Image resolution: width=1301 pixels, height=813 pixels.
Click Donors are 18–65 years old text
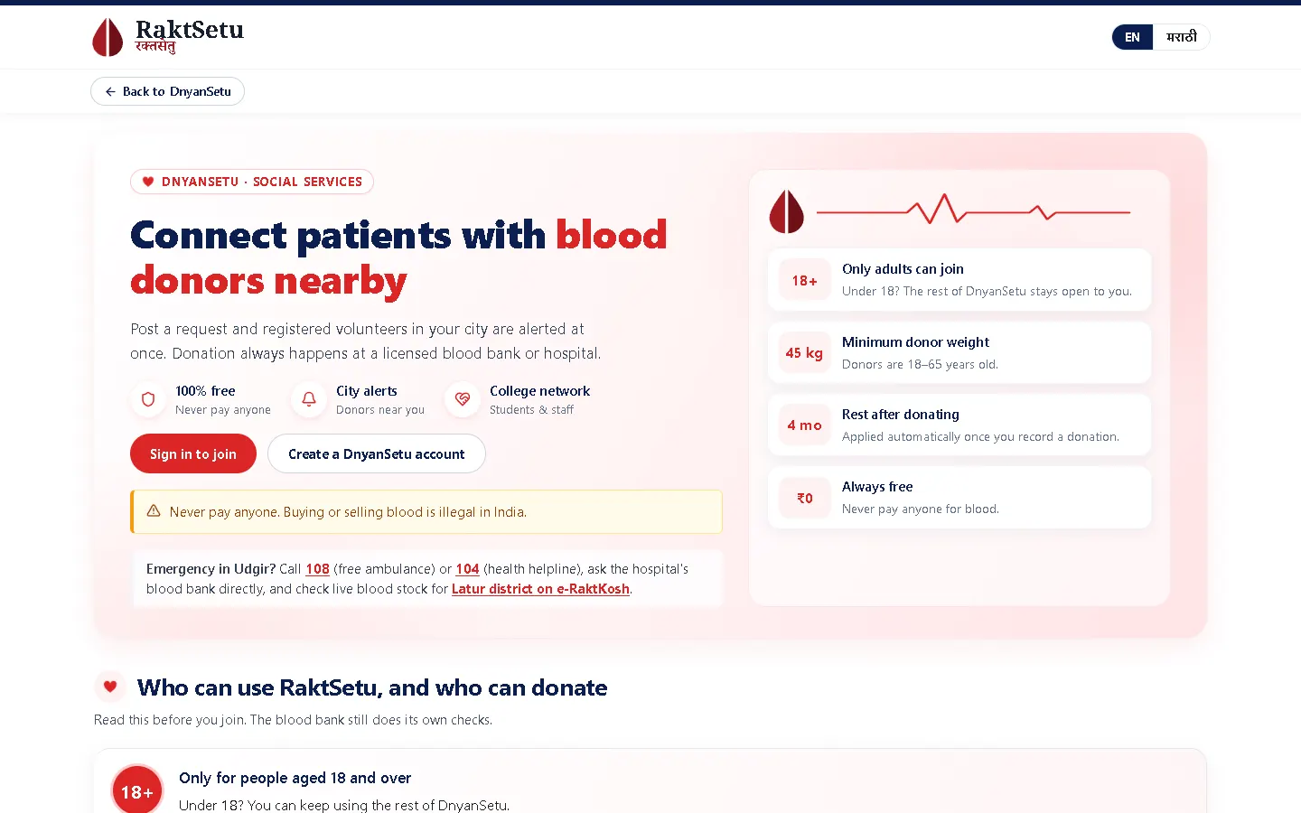coord(920,364)
